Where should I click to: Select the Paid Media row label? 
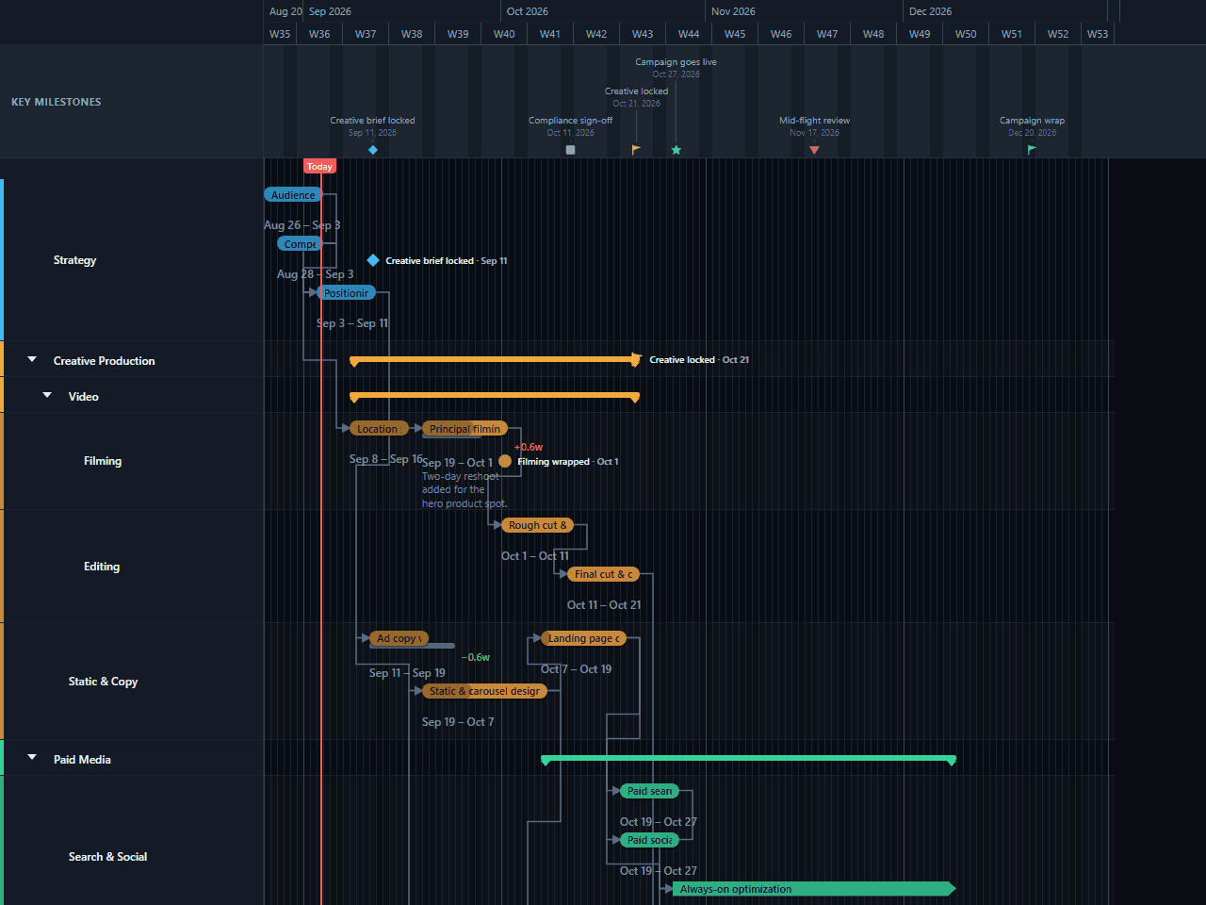[82, 759]
